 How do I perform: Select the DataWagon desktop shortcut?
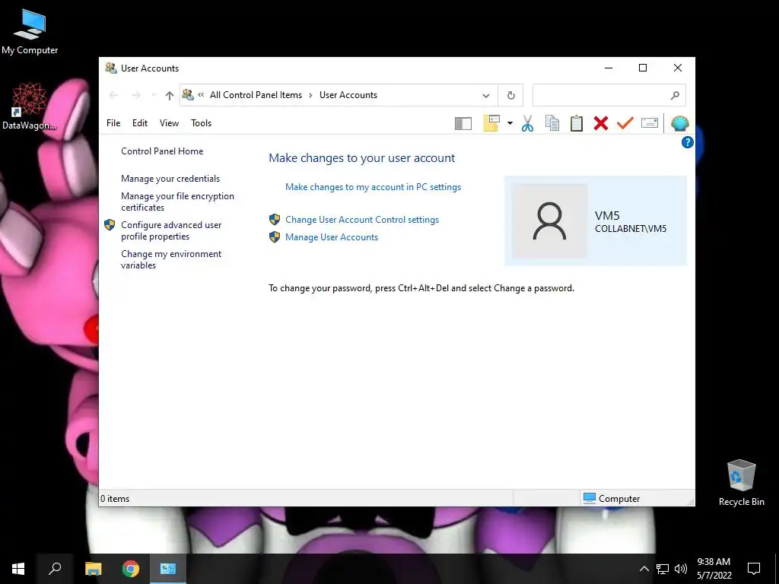pyautogui.click(x=30, y=106)
